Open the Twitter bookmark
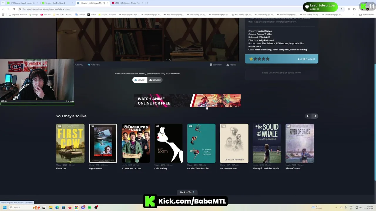This screenshot has width=376, height=211. (92, 15)
